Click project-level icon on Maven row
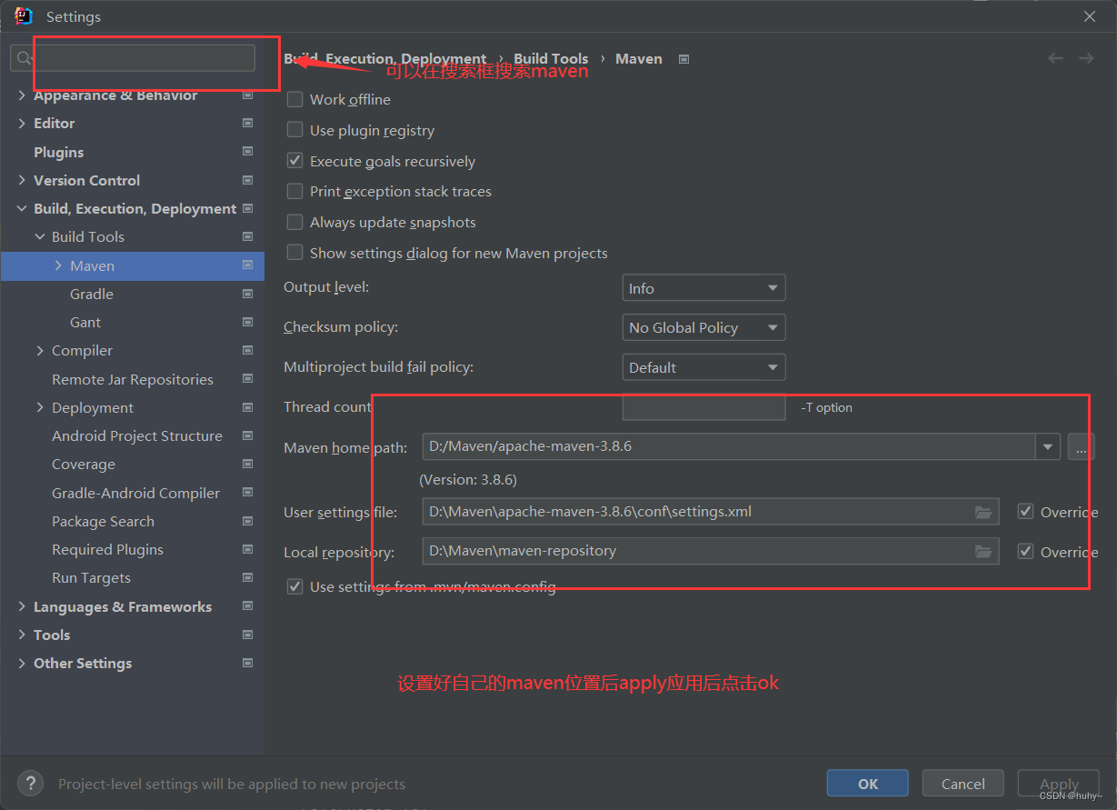Screen dimensions: 1117x810 pos(247,265)
